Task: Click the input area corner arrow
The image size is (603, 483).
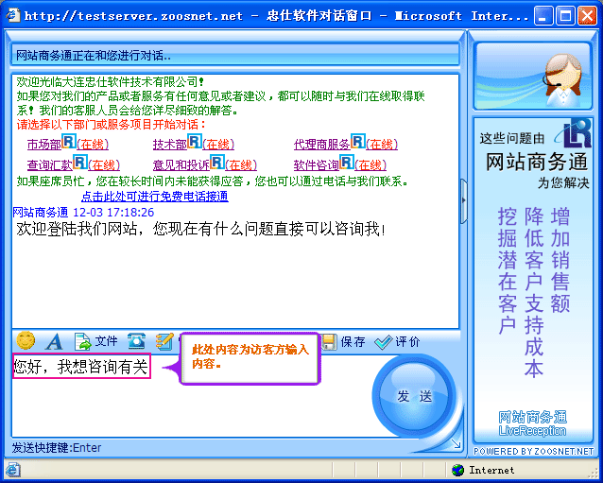Action: click(457, 444)
